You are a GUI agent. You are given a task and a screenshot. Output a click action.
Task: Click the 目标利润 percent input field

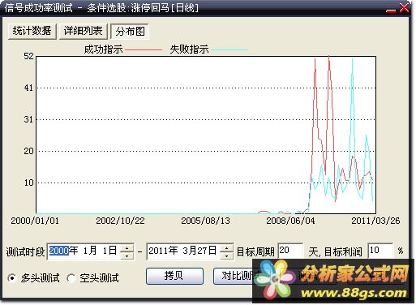click(380, 251)
